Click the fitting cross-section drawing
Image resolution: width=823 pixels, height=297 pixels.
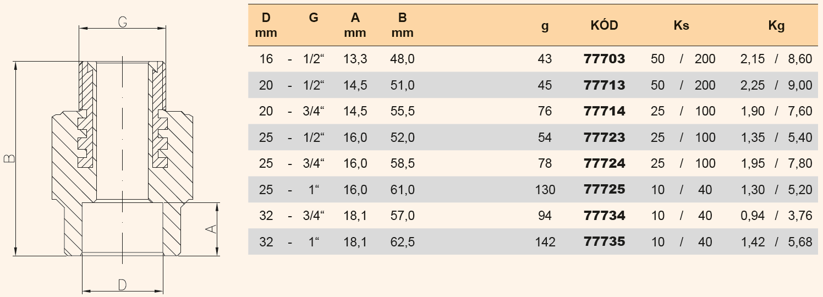pyautogui.click(x=122, y=159)
